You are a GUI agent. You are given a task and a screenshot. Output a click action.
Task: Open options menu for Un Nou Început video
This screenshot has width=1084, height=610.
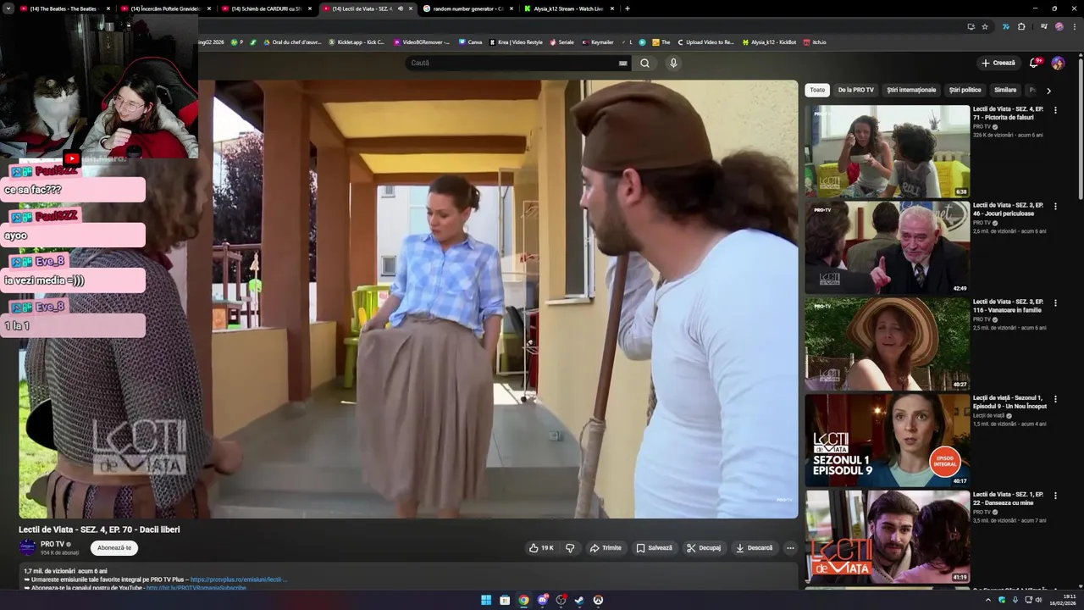click(x=1055, y=398)
